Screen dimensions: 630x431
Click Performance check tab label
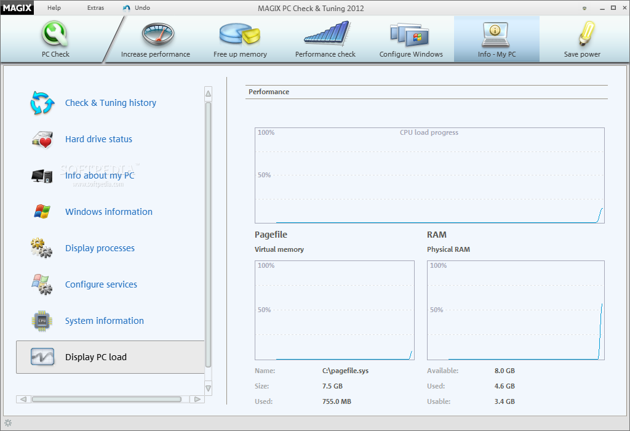[x=325, y=54]
